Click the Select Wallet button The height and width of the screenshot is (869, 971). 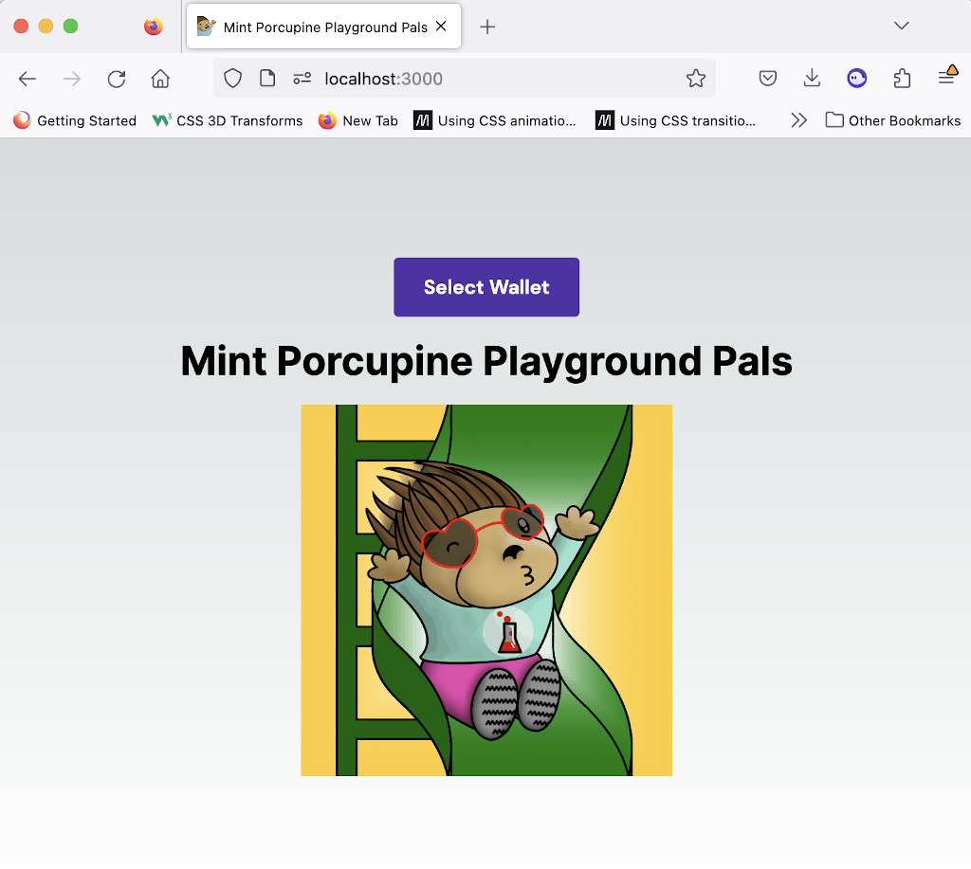(486, 287)
